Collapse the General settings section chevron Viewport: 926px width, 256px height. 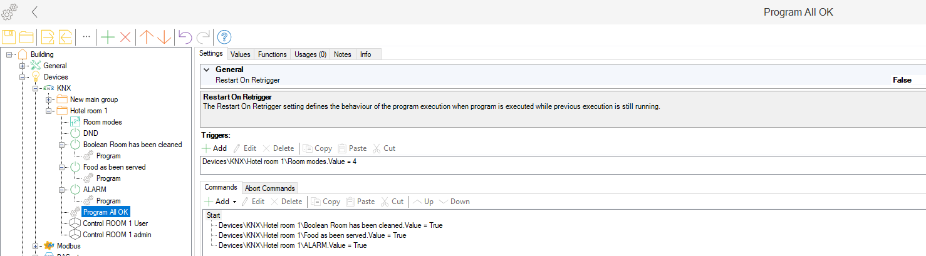(206, 70)
